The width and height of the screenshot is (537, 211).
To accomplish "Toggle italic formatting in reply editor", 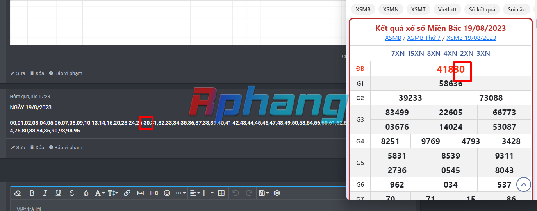I will coord(45,193).
